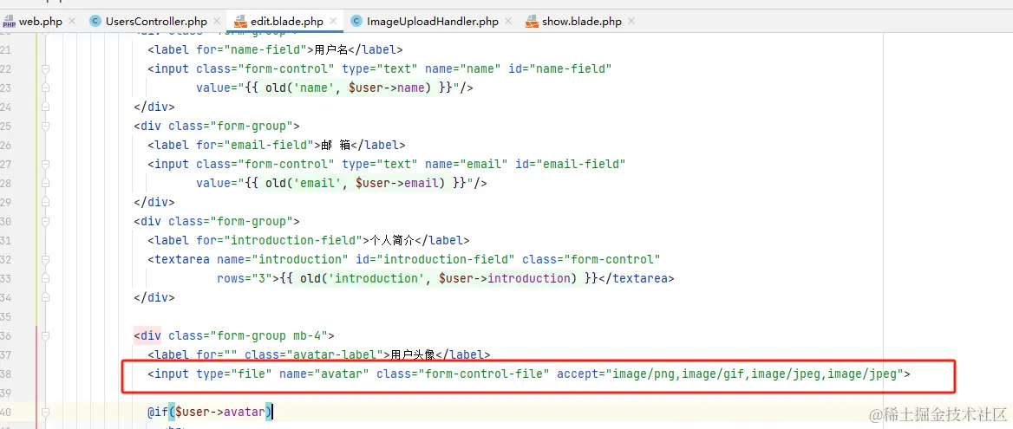Close the ImageUploadHandler.php tab

point(509,22)
